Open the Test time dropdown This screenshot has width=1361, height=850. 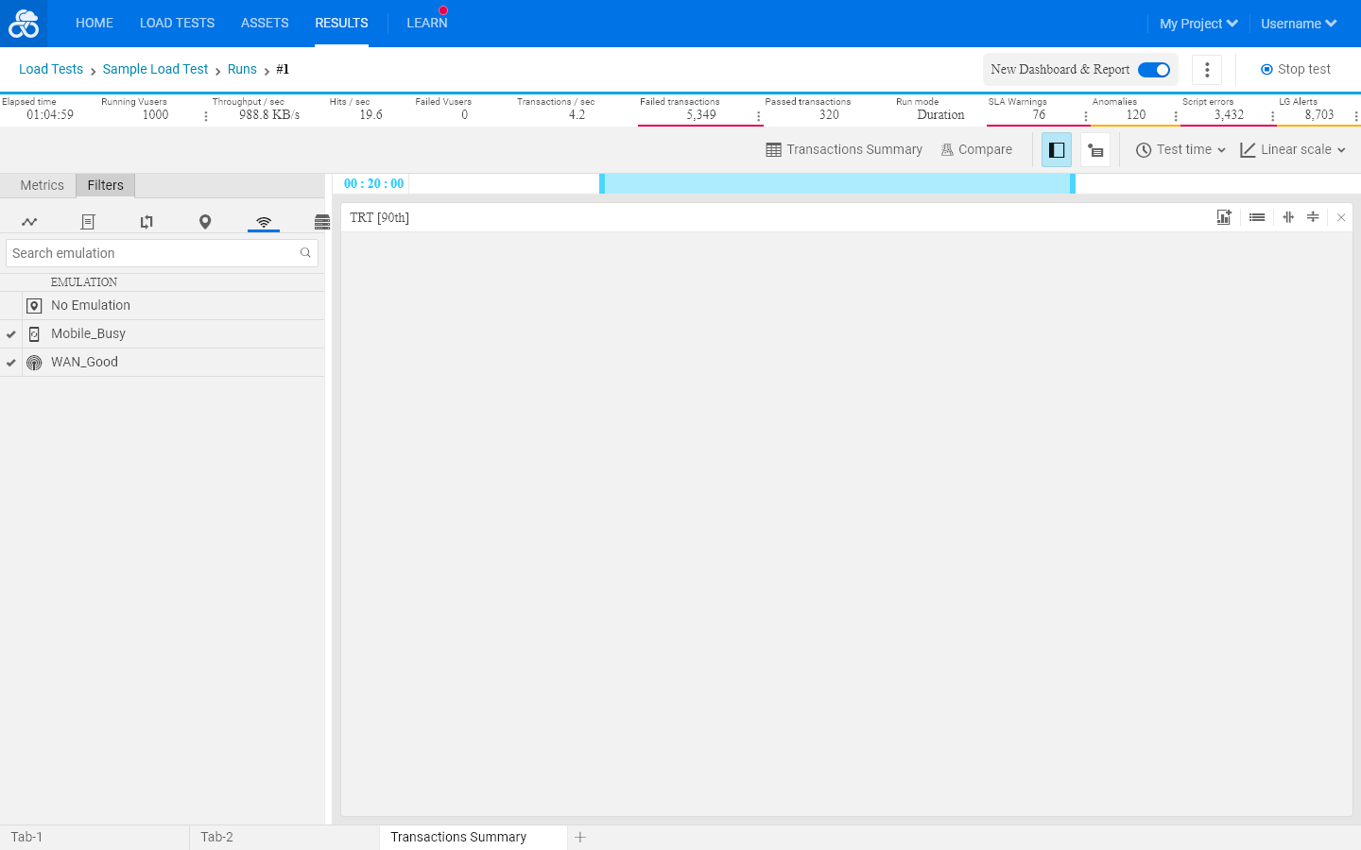click(1180, 150)
